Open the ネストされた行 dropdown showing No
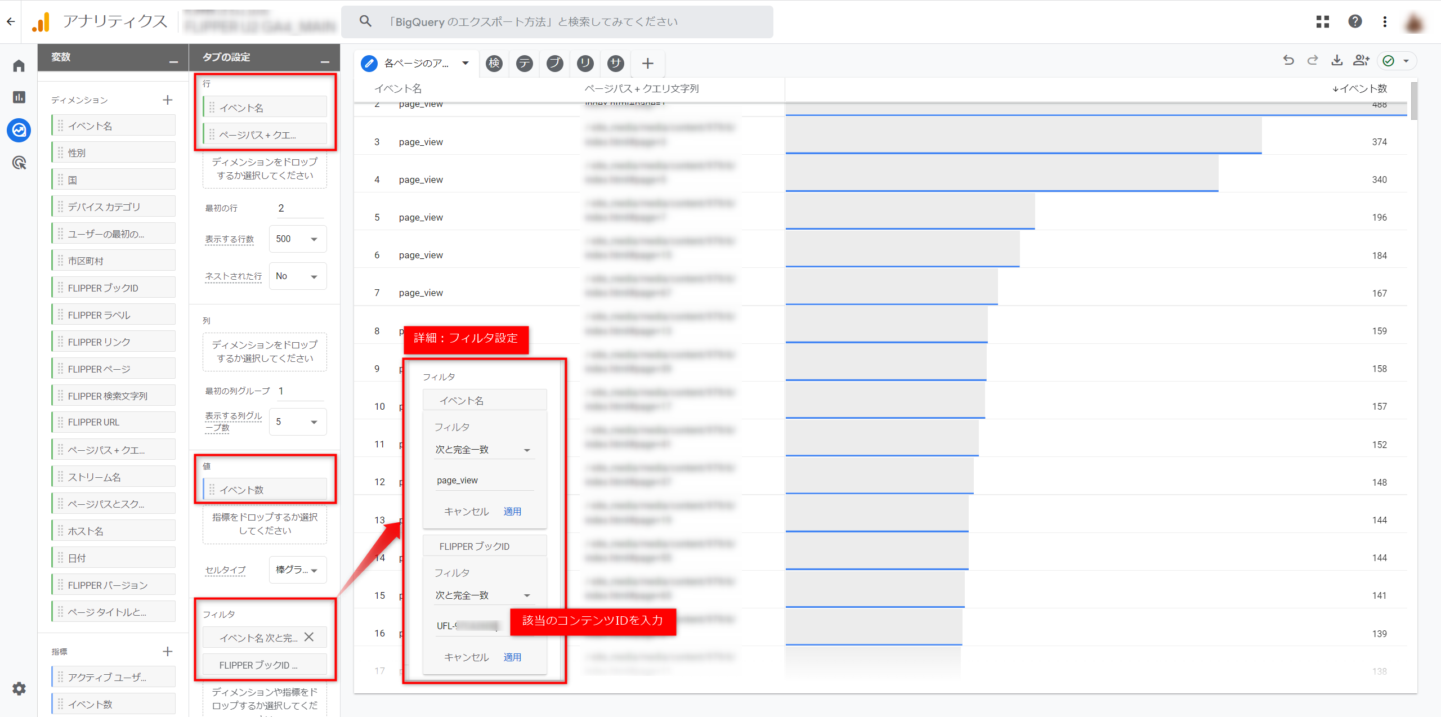The image size is (1441, 717). tap(297, 276)
